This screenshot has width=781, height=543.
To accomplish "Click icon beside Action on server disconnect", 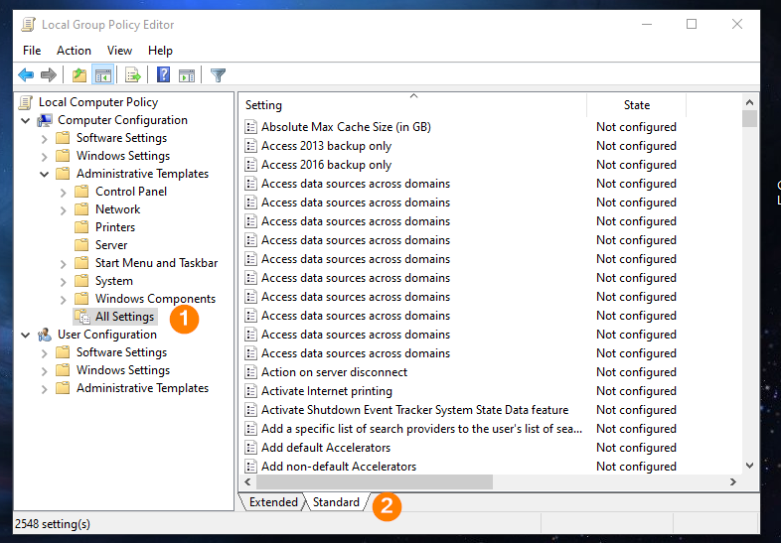I will tap(251, 372).
